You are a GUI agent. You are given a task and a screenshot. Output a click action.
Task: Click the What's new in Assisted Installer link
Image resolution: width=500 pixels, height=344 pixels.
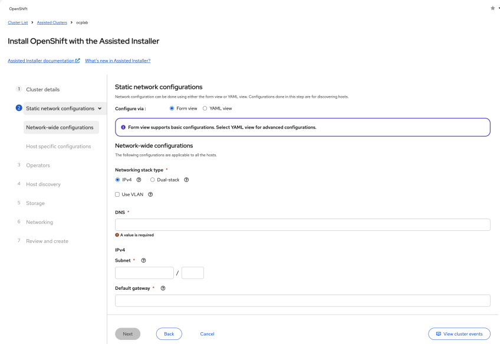pos(117,60)
